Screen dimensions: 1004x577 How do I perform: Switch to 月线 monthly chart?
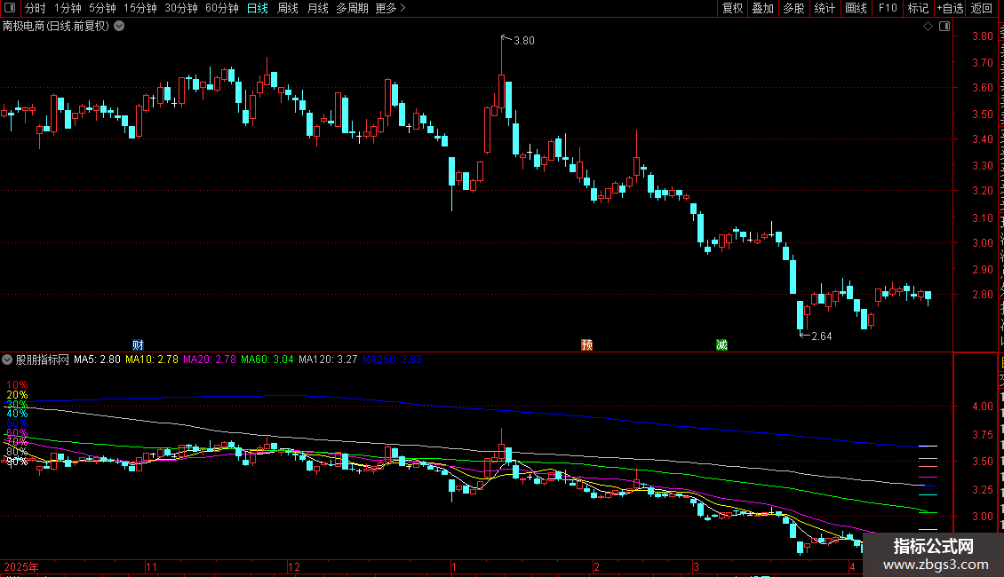317,8
